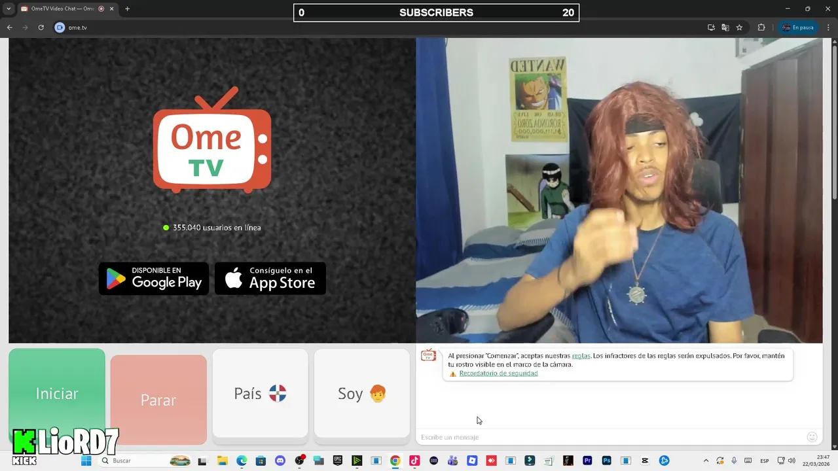Open Discord from the taskbar
838x471 pixels.
280,461
